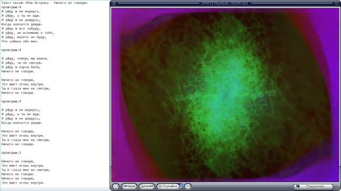Image resolution: width=341 pixels, height=191 pixels.
Task: Open the visualization options dropdown
Action: (x=188, y=186)
